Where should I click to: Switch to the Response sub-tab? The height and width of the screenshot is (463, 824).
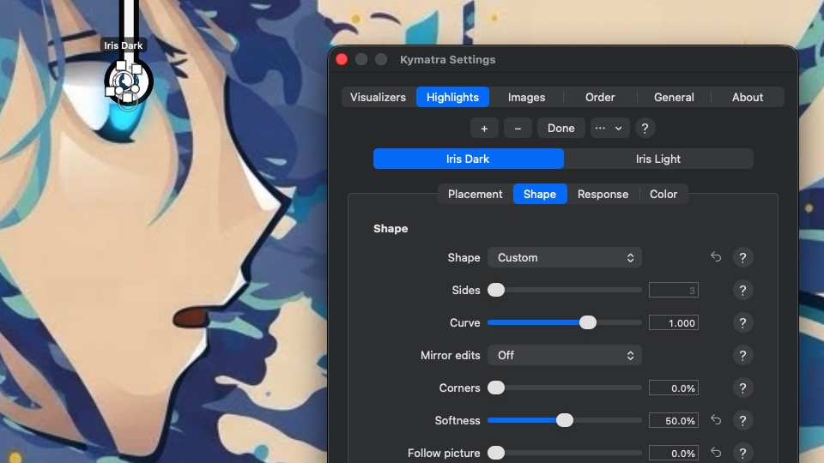[603, 195]
